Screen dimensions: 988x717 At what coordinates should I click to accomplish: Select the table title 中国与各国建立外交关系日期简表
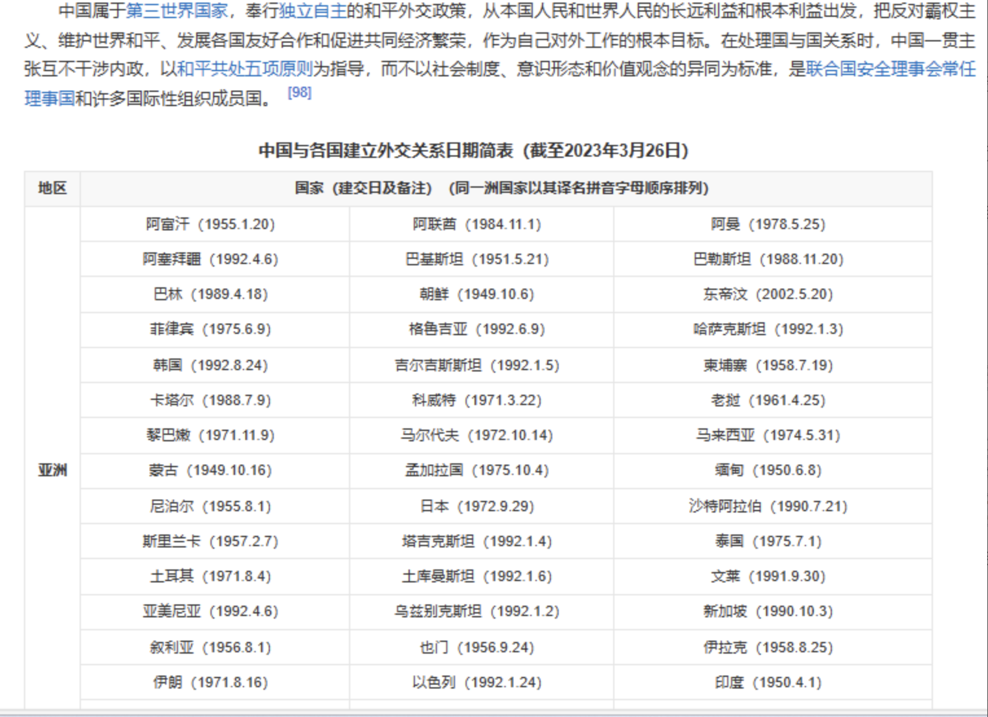(x=473, y=151)
